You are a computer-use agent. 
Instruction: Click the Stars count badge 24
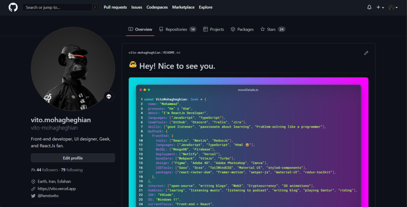pyautogui.click(x=281, y=29)
